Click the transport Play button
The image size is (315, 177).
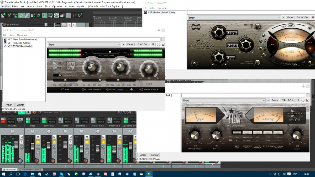coord(22,112)
